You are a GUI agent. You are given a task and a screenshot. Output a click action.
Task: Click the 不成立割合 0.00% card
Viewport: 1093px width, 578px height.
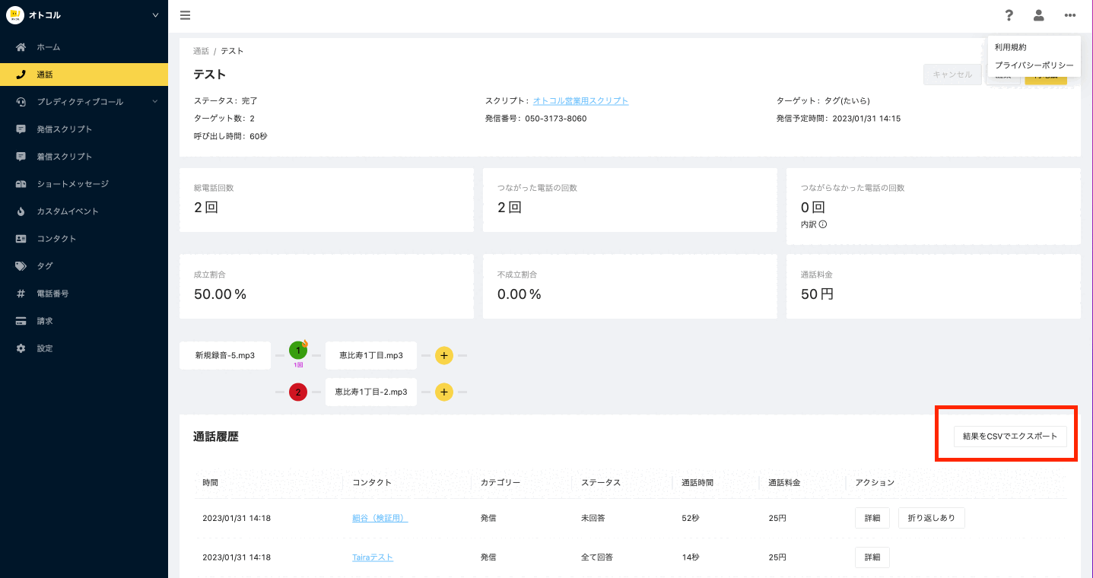pos(630,287)
